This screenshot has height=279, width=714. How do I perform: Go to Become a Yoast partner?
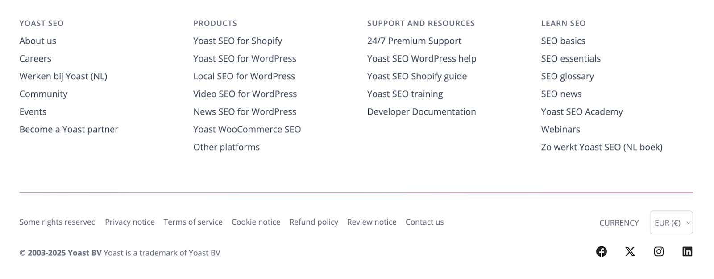click(69, 129)
